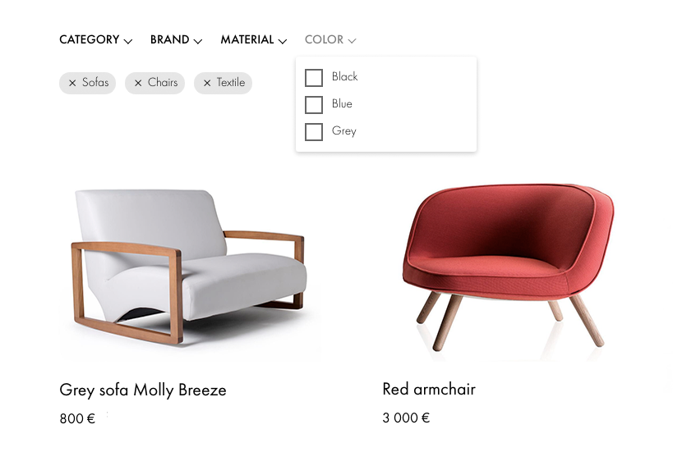Check the Grey color checkbox
The image size is (673, 461).
coord(314,132)
